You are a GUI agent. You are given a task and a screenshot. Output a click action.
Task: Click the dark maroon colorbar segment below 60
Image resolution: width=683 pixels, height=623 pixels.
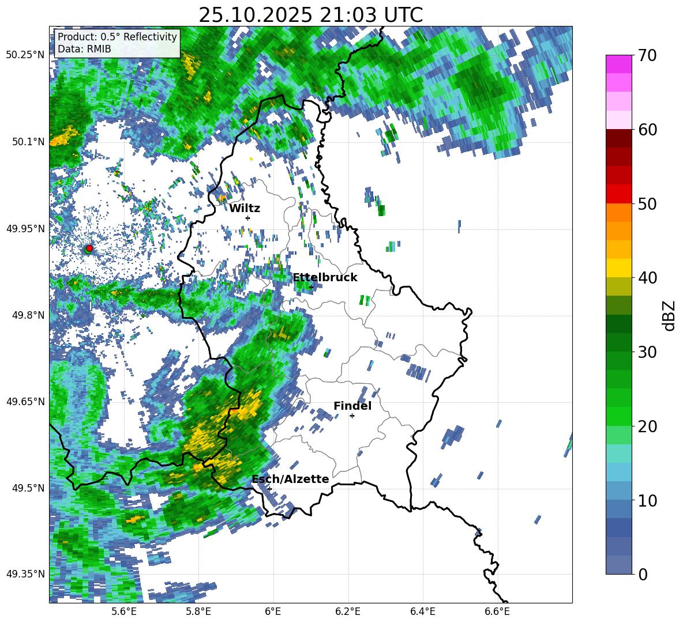(619, 138)
